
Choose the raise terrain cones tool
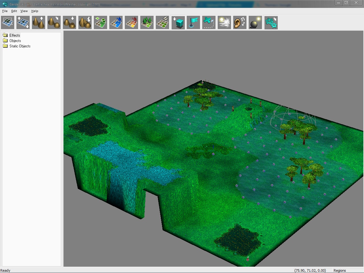(39, 23)
